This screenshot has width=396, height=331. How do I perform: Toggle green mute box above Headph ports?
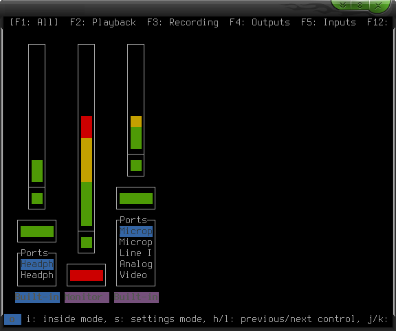[37, 231]
